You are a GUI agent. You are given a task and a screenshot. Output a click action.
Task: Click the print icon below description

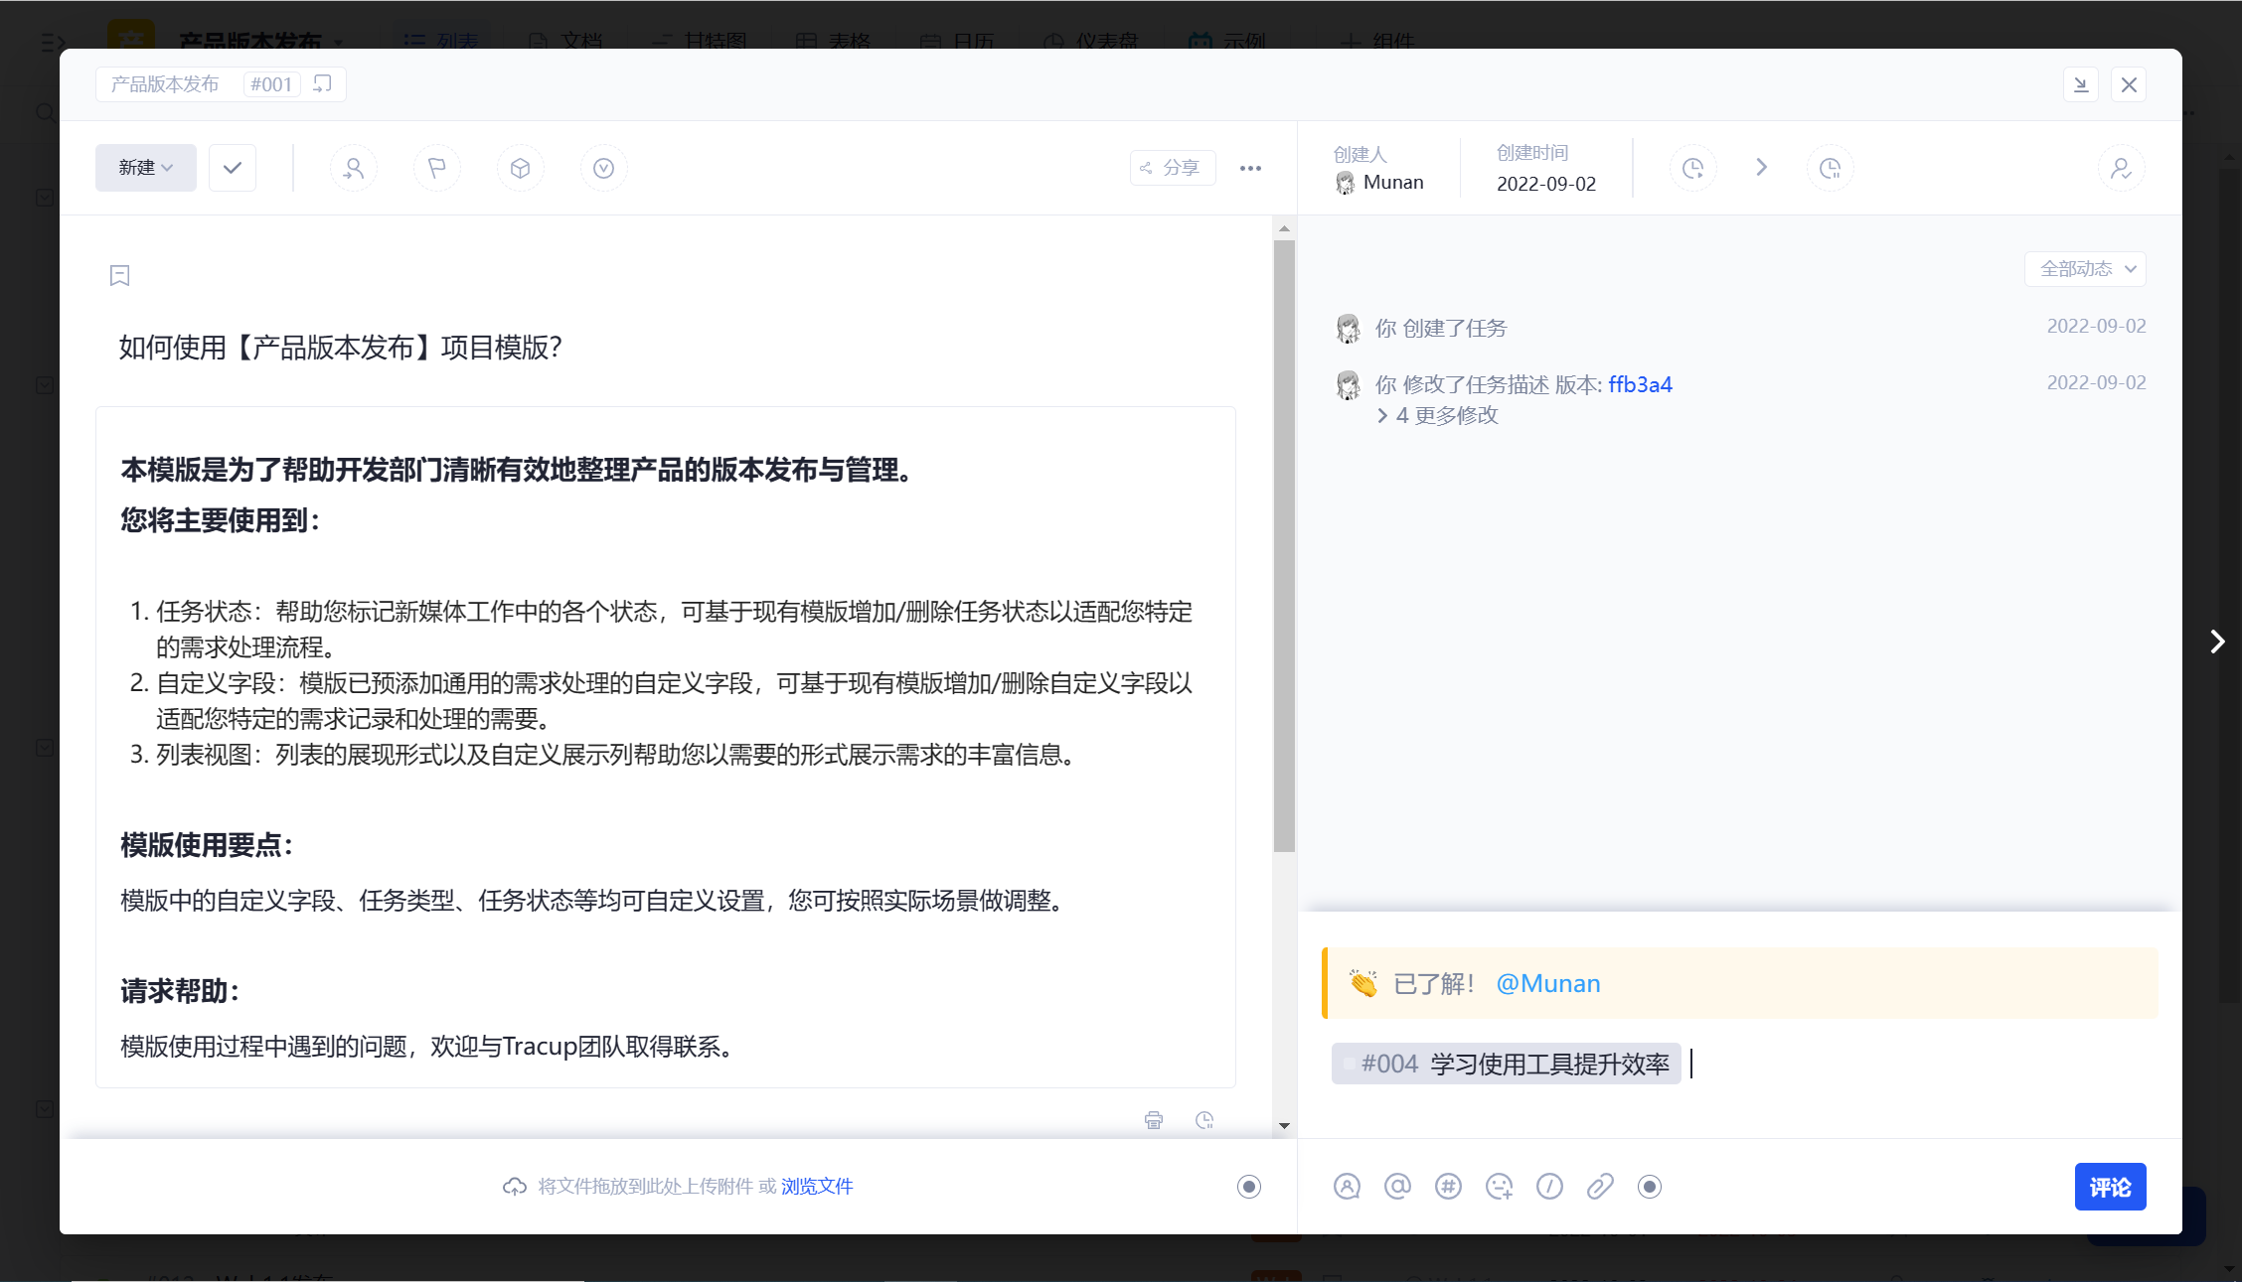[x=1153, y=1120]
